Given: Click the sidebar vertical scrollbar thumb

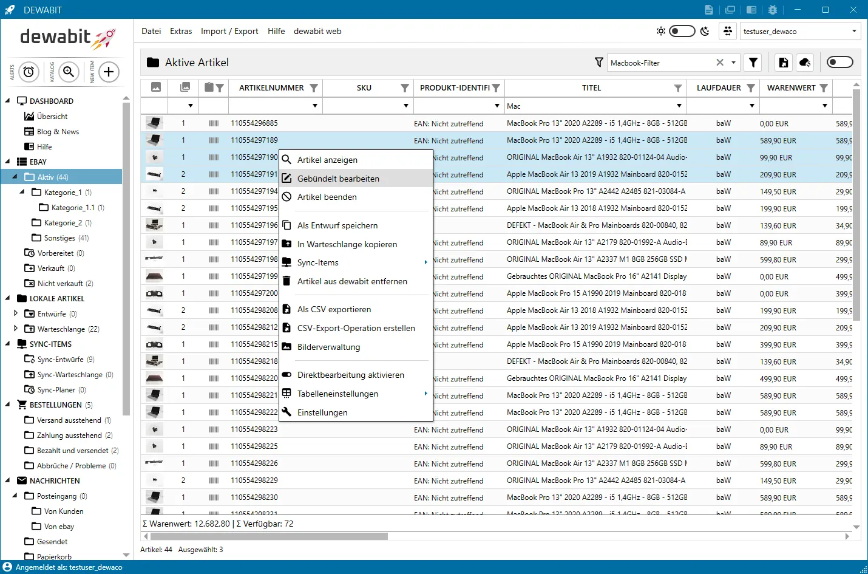Looking at the screenshot, I should tap(126, 259).
